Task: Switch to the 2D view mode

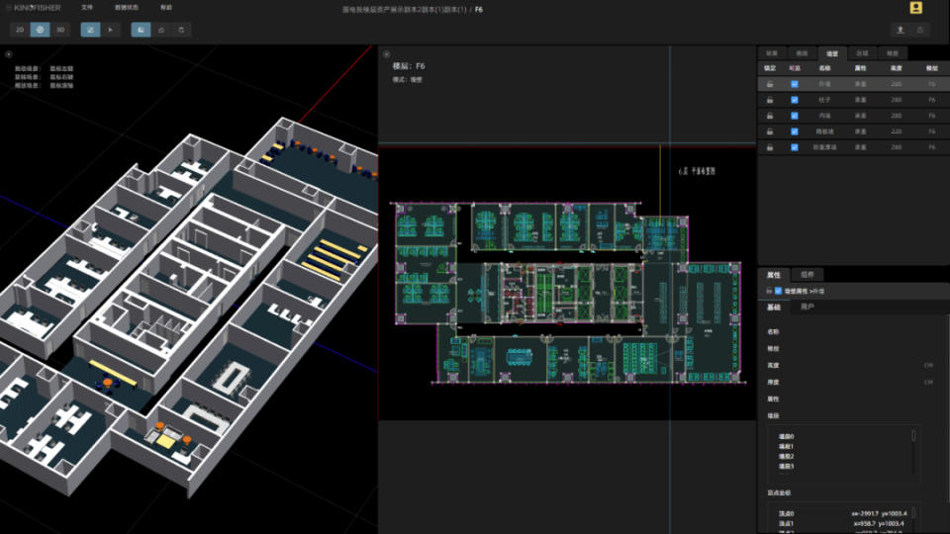Action: 20,30
